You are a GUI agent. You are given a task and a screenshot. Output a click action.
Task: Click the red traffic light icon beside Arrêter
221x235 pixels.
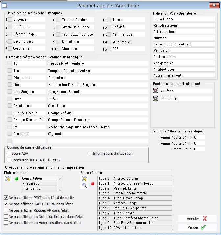click(155, 91)
